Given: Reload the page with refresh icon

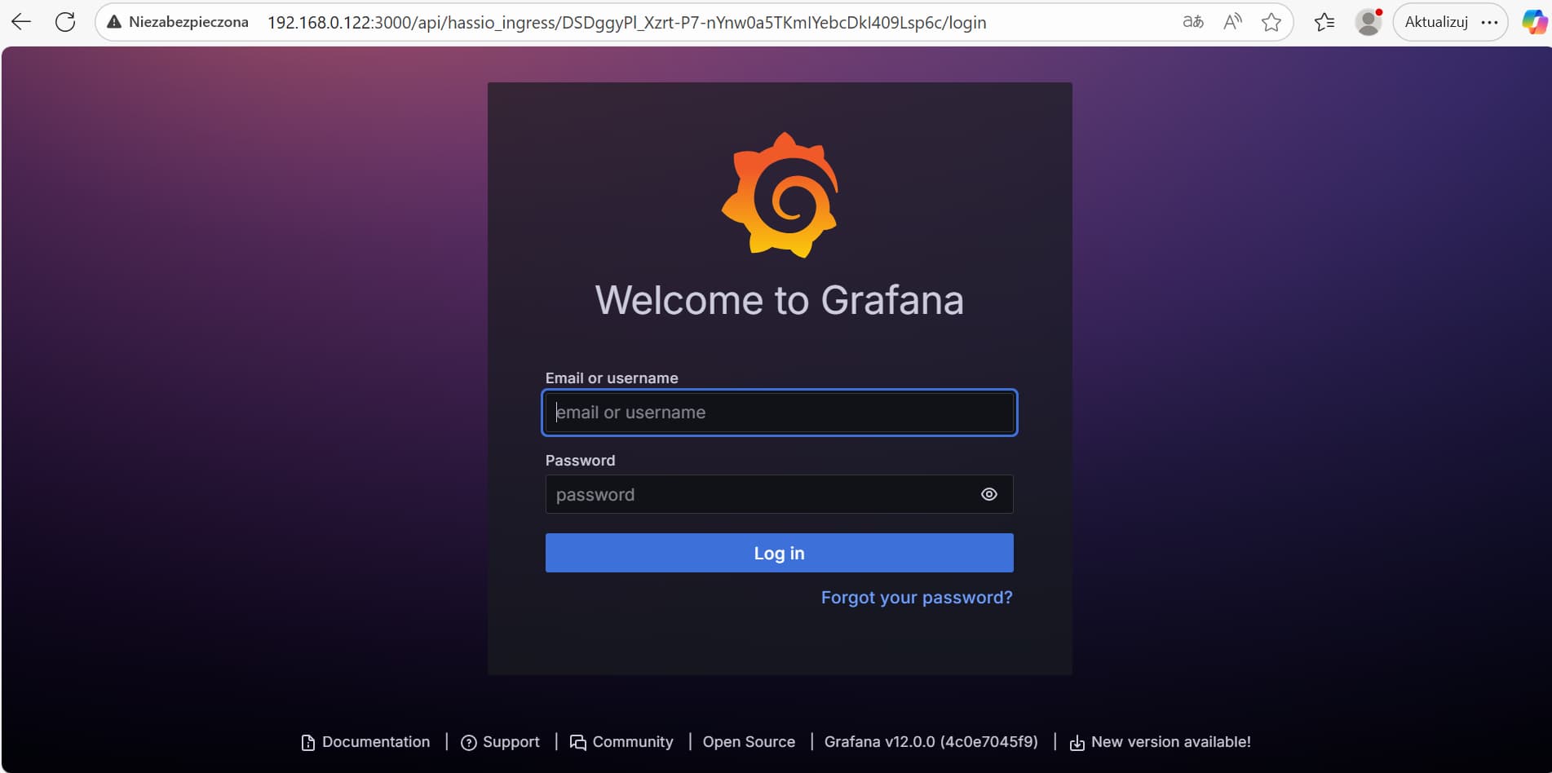Looking at the screenshot, I should (x=65, y=22).
